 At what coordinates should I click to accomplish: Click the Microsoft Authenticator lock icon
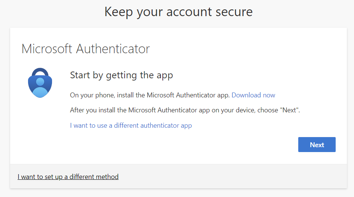(40, 83)
